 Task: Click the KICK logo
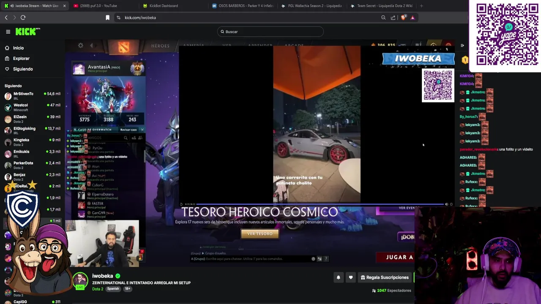[x=27, y=32]
